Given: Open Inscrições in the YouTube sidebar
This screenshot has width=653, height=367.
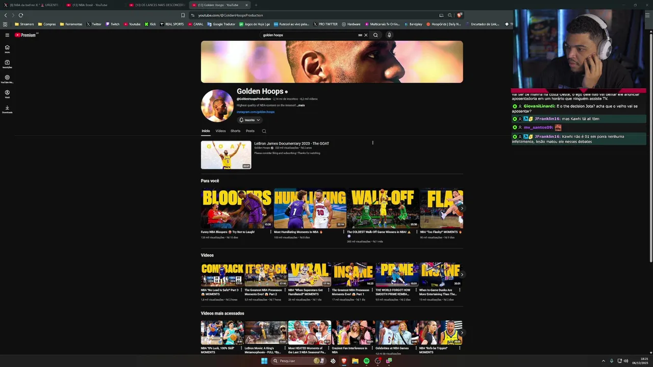Looking at the screenshot, I should click(x=7, y=64).
